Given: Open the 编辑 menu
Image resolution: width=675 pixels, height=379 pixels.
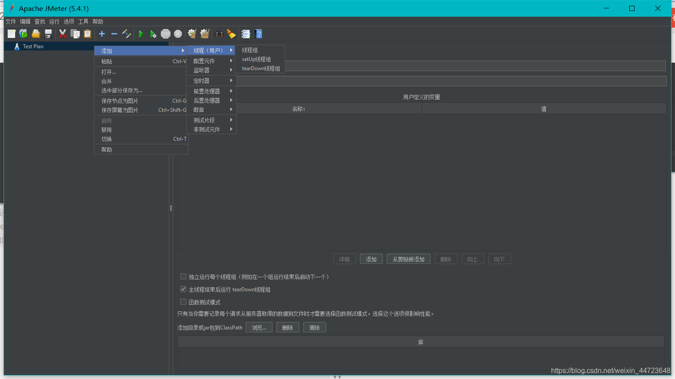Looking at the screenshot, I should click(25, 21).
